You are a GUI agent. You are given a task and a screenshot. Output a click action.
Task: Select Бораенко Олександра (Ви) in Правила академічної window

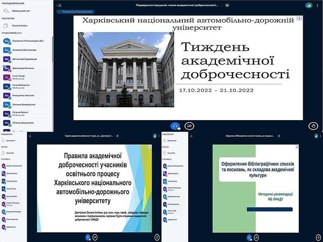tap(12, 166)
